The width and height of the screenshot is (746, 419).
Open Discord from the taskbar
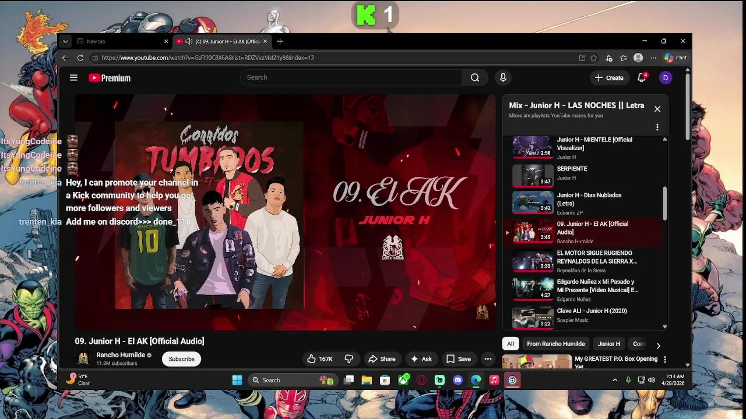pos(458,380)
